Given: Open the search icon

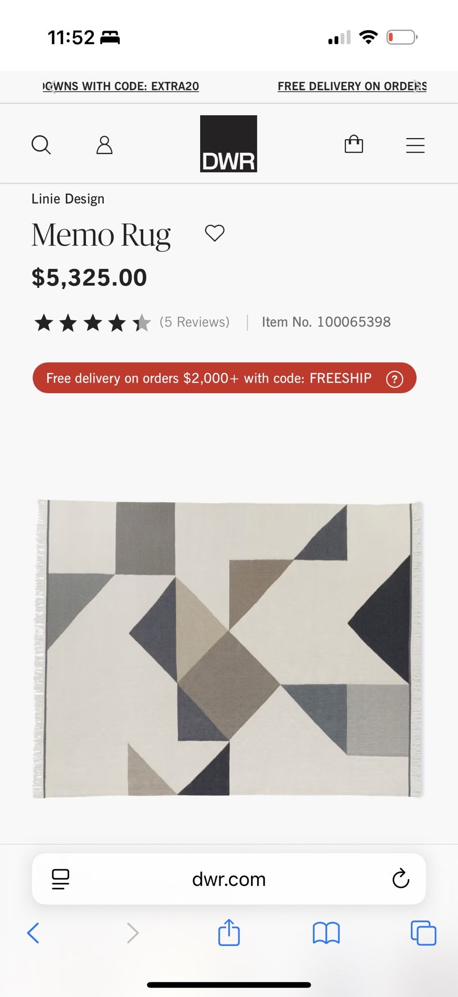Looking at the screenshot, I should click(41, 145).
